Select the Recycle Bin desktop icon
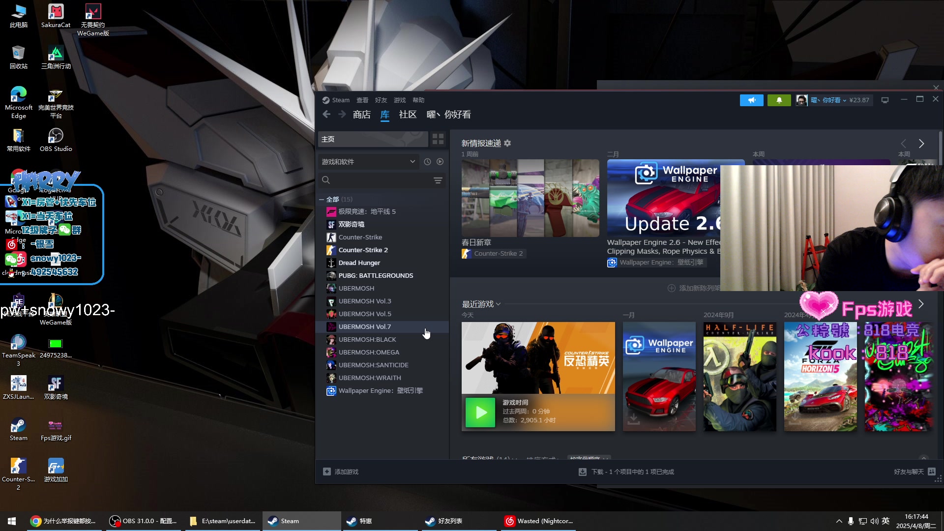This screenshot has height=531, width=944. pos(19,57)
